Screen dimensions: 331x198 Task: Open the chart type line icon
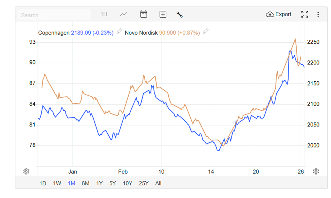[124, 14]
